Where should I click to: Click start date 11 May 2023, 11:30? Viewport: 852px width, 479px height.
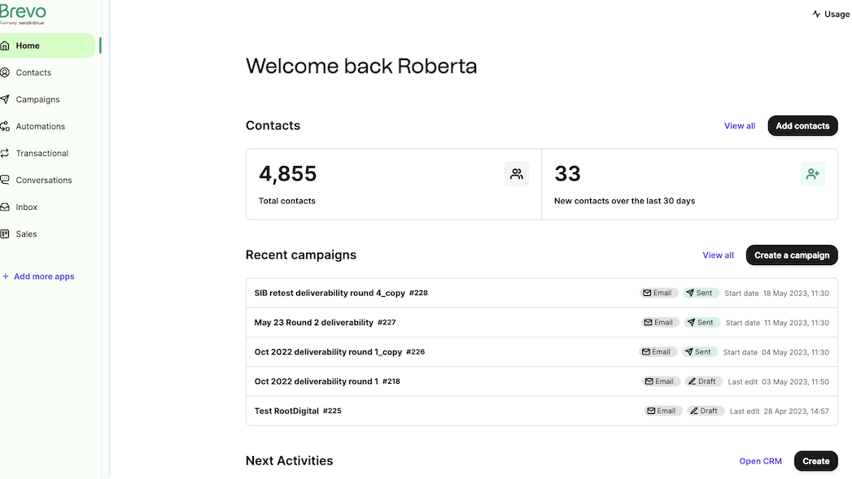coord(797,323)
